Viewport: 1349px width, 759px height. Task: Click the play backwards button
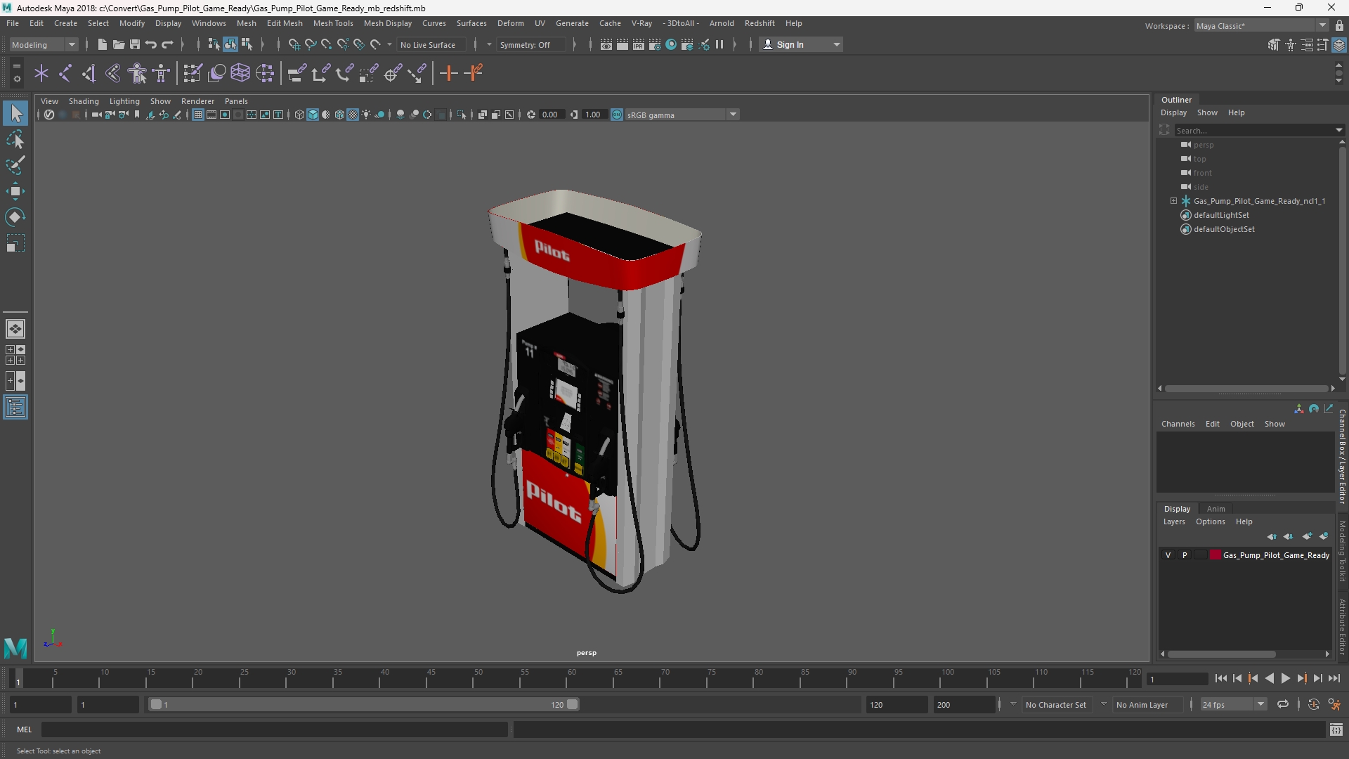pyautogui.click(x=1269, y=678)
